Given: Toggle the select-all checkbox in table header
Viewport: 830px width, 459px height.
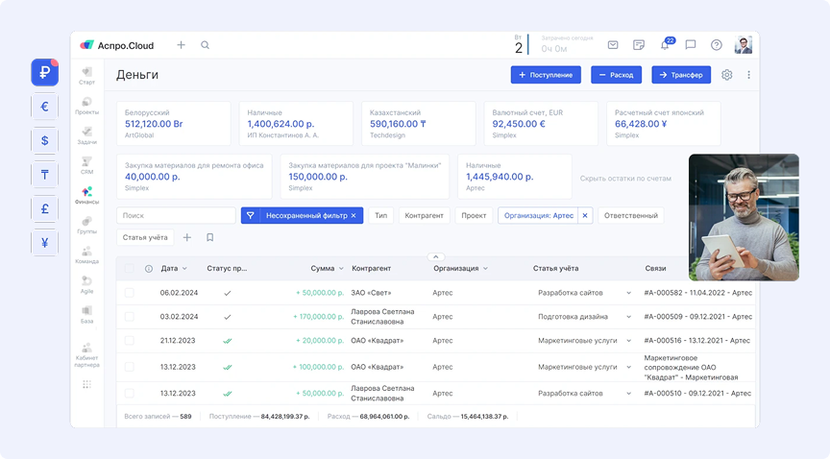Looking at the screenshot, I should point(129,269).
